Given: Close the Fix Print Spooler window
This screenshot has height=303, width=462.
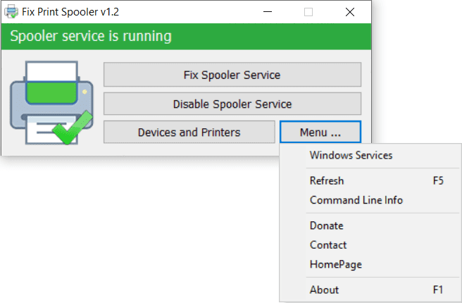Looking at the screenshot, I should (350, 12).
